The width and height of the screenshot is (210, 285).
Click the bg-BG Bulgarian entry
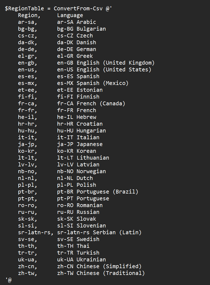click(x=82, y=29)
